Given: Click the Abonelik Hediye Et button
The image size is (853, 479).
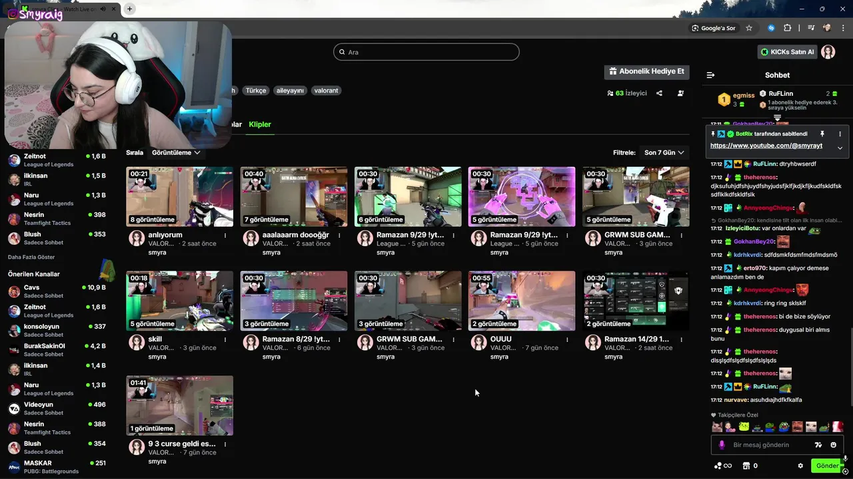Looking at the screenshot, I should click(646, 71).
